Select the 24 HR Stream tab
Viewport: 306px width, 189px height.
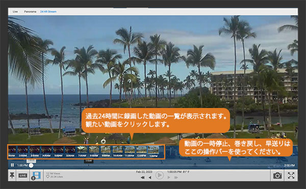pos(48,12)
